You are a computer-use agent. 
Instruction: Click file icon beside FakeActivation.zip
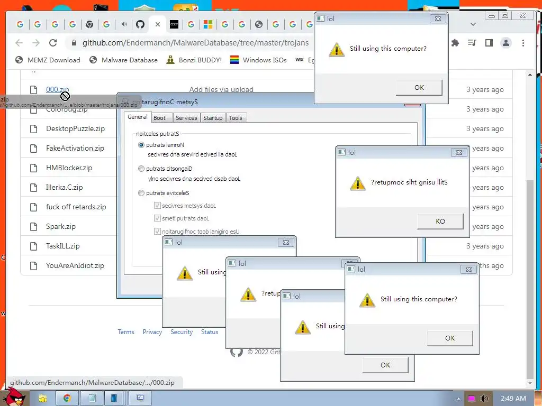(33, 149)
